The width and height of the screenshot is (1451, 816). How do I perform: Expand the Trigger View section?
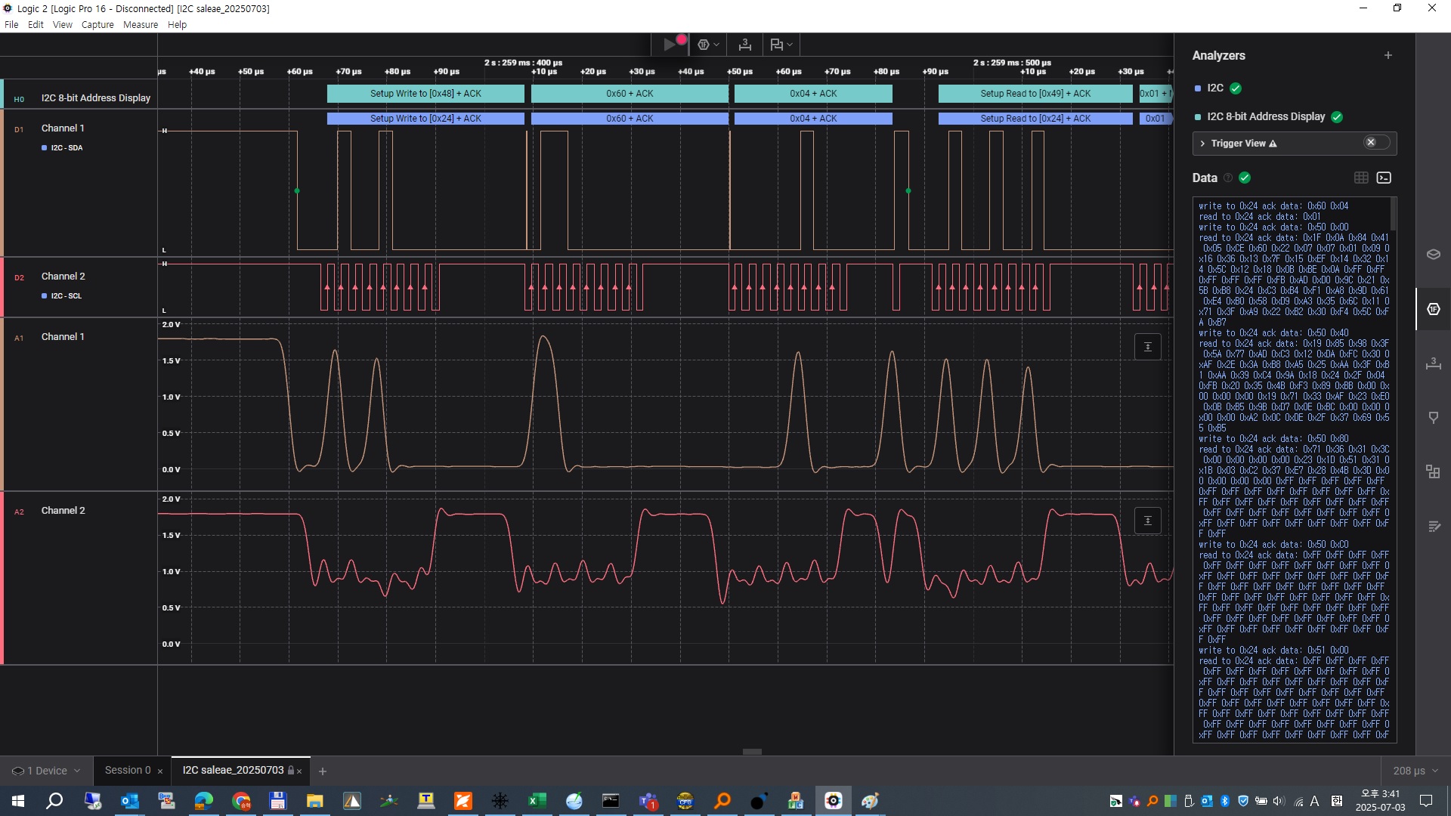click(x=1202, y=144)
